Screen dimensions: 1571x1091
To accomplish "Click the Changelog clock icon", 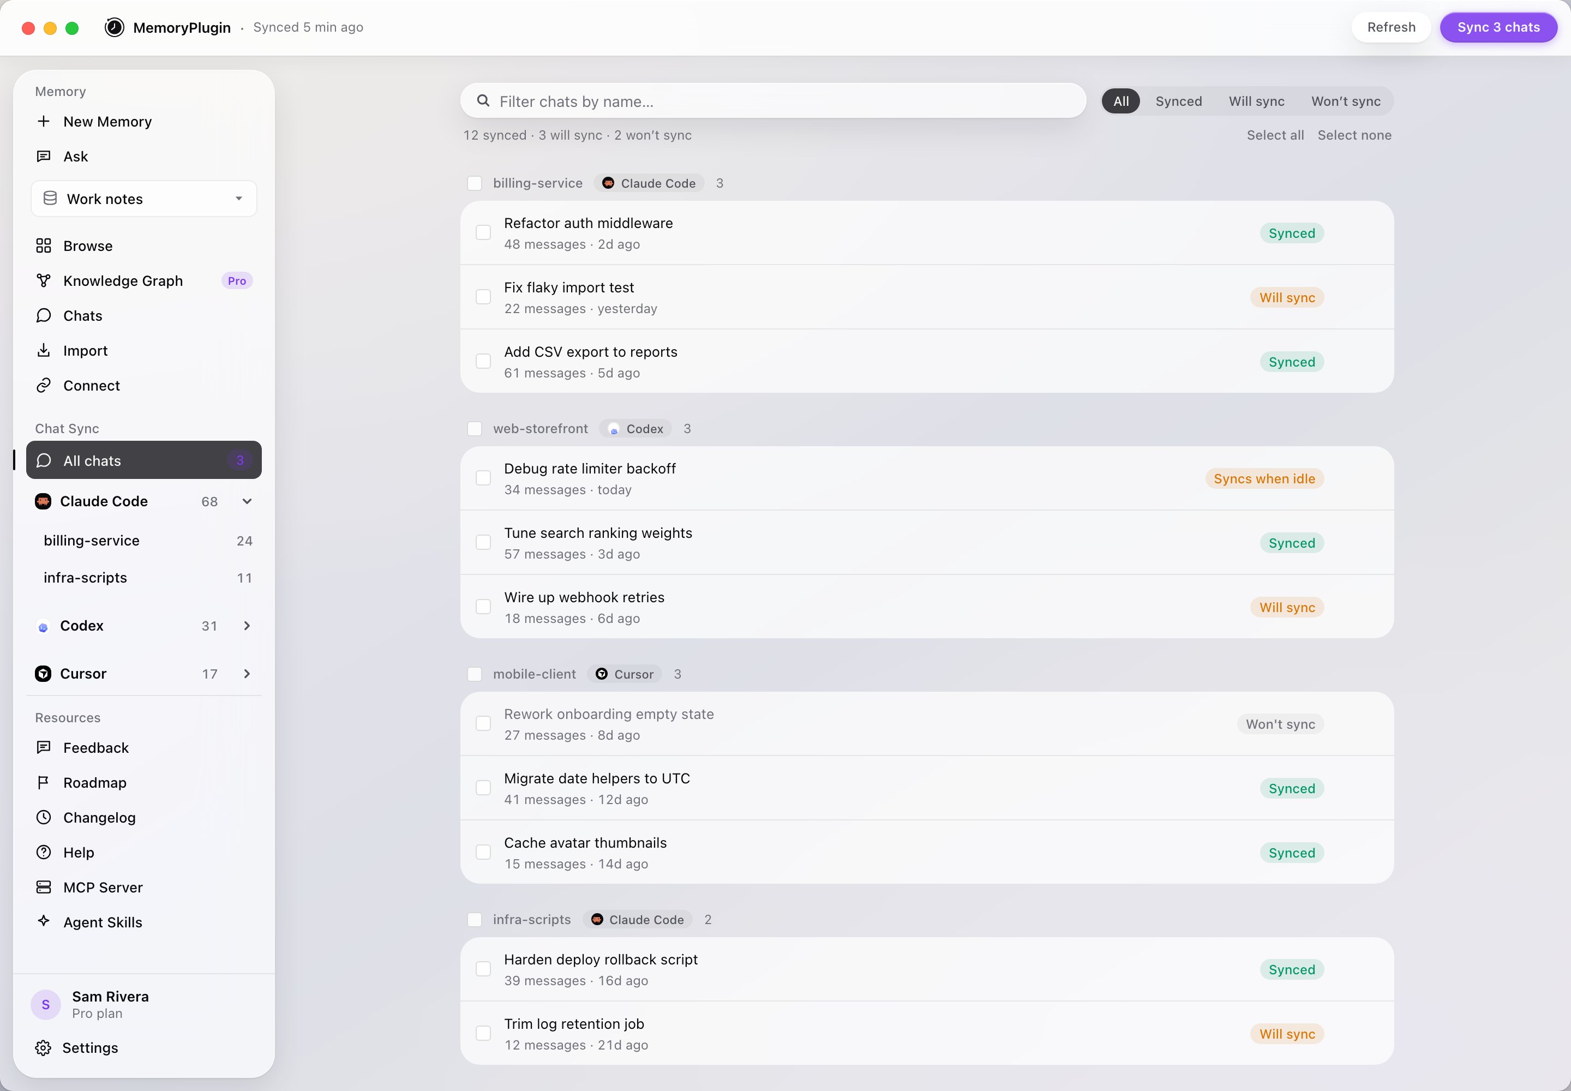I will pos(44,817).
